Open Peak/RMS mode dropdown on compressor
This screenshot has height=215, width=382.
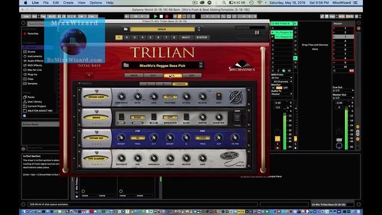click(170, 97)
